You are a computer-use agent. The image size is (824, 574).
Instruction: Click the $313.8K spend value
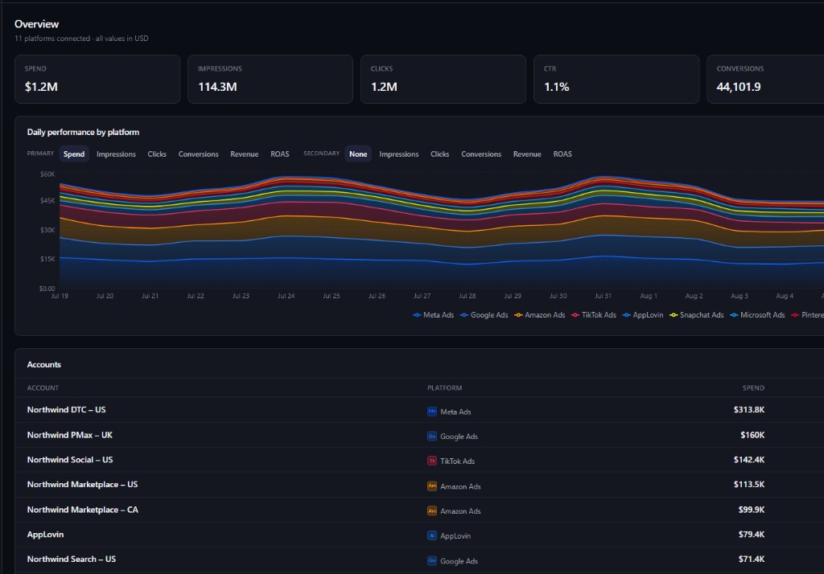pyautogui.click(x=749, y=410)
